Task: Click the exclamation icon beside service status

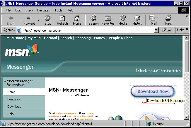Action: pyautogui.click(x=137, y=70)
